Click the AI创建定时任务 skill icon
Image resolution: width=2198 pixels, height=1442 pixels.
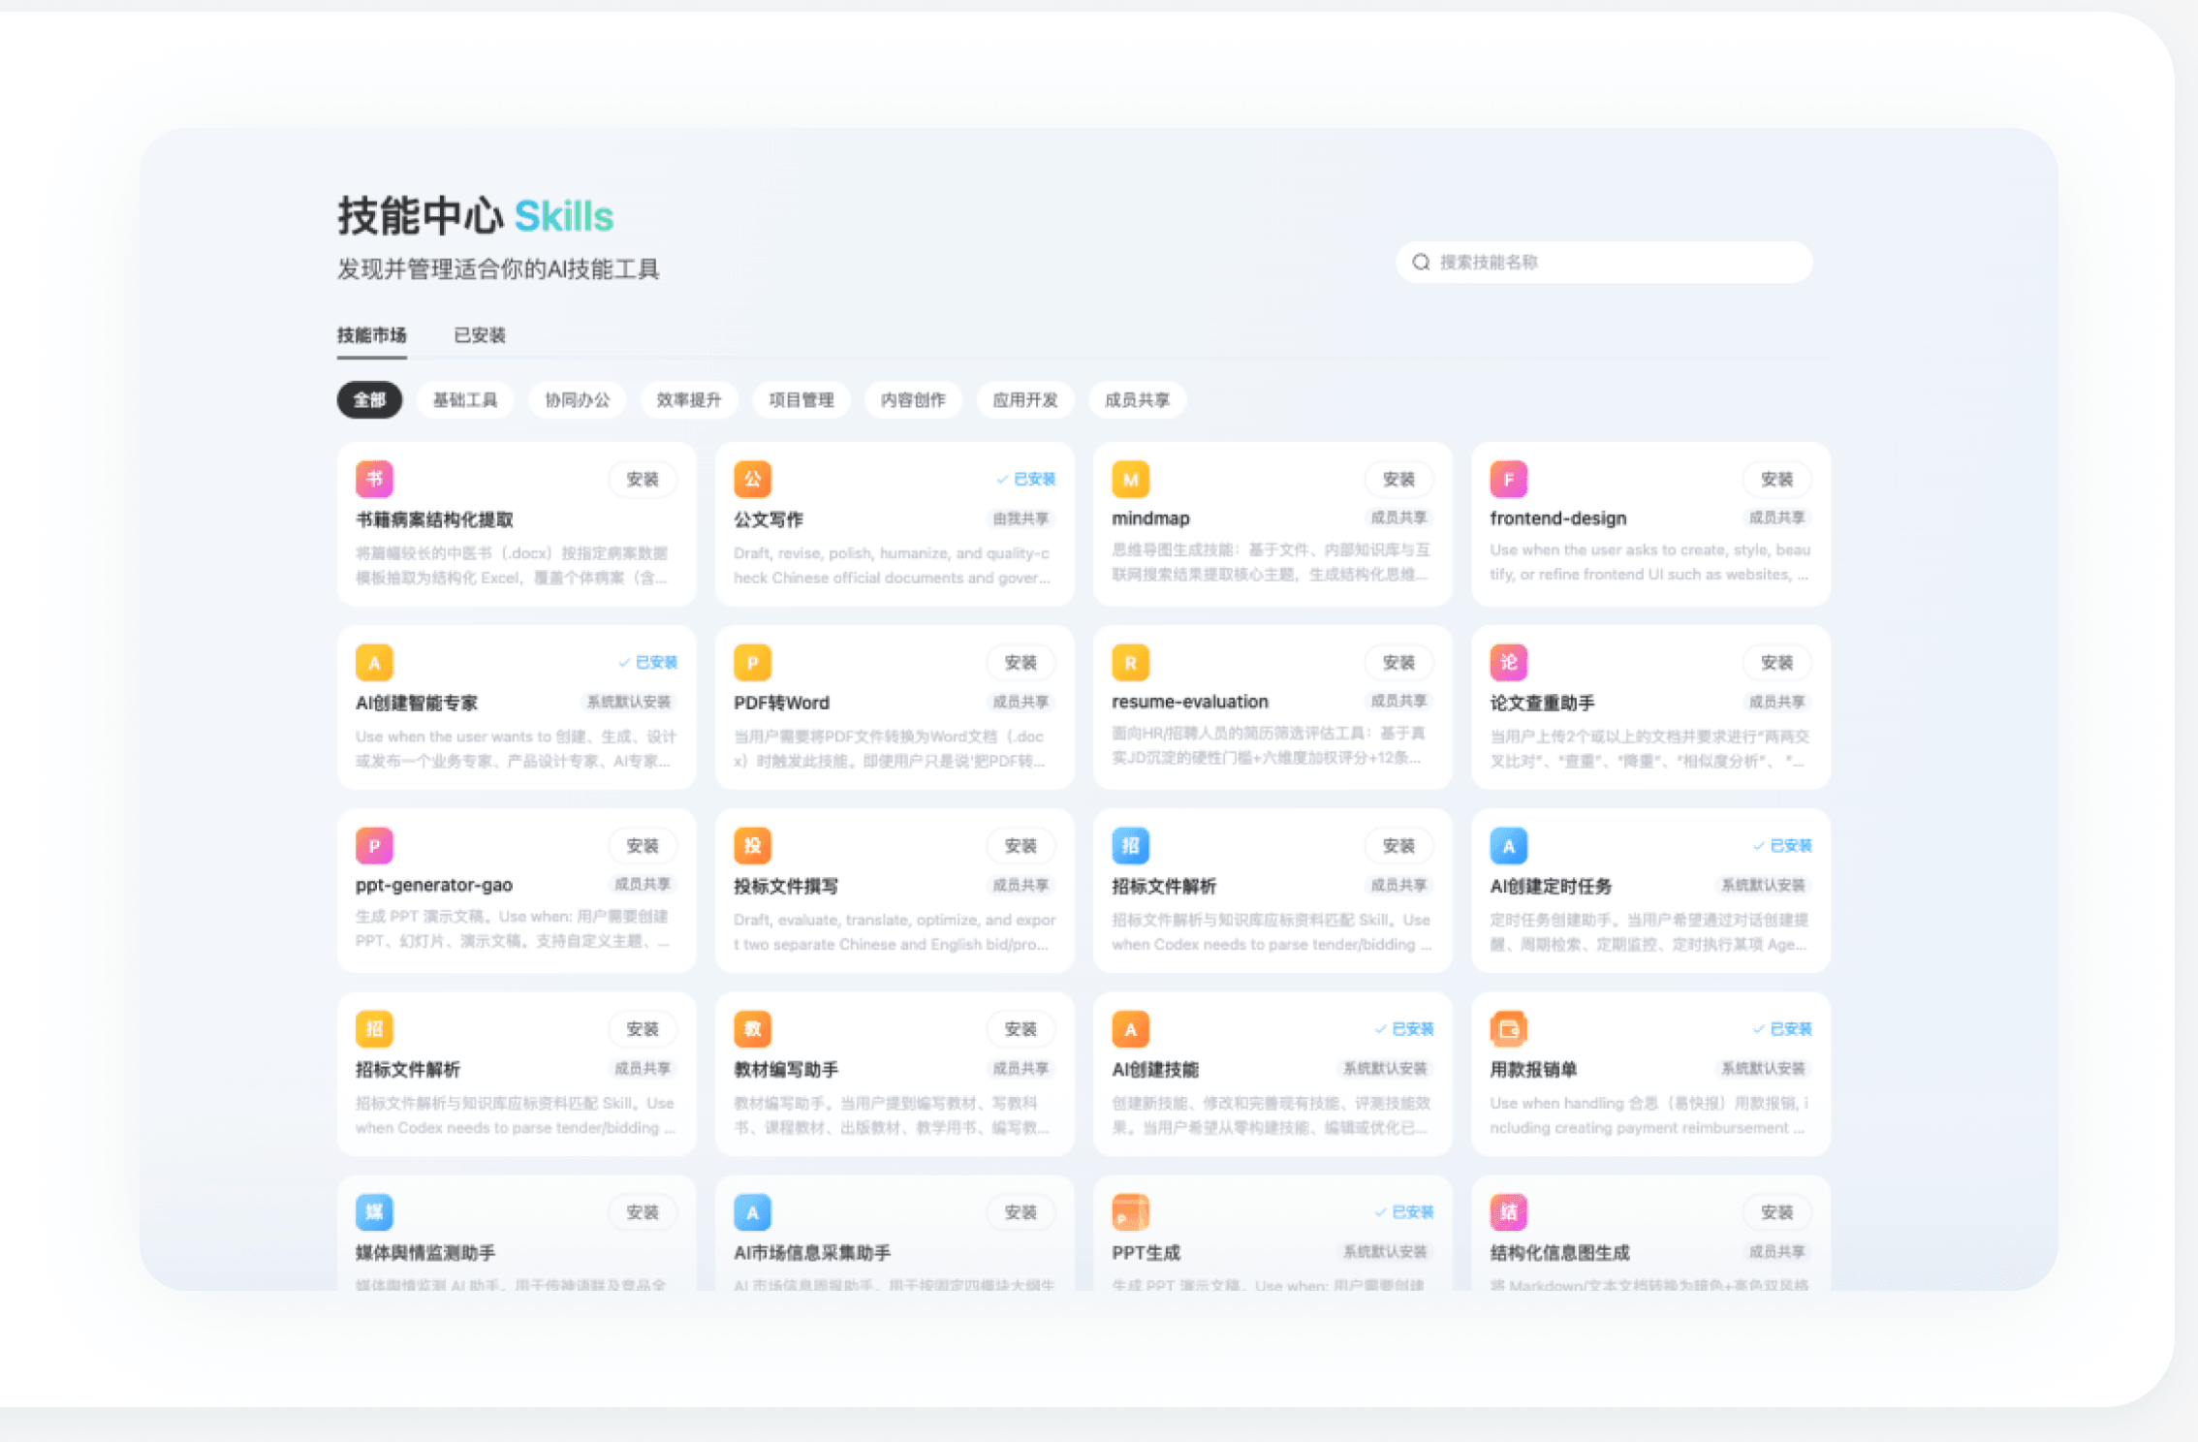1508,846
